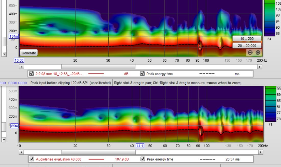The image size is (281, 167).
Task: Click down arrow of upper vertical scrollbar
Action: point(4,54)
